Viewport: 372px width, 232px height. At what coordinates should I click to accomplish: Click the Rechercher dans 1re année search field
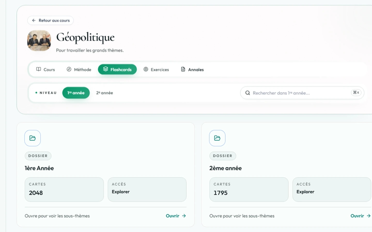coord(302,93)
